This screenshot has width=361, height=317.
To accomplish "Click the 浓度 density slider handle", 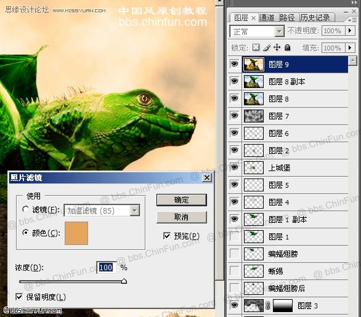I will [x=124, y=281].
